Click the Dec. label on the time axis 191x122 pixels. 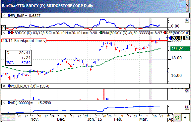61,119
